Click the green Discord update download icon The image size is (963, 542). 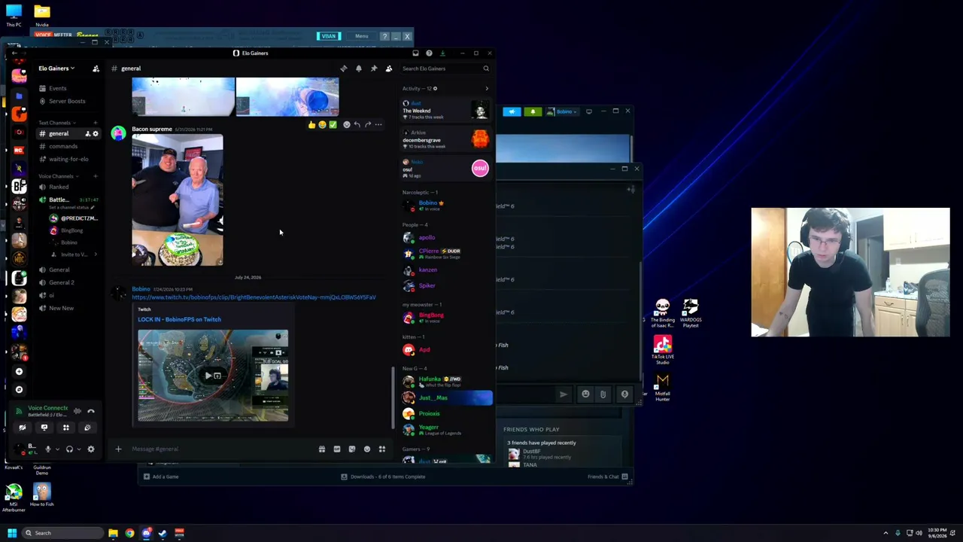point(442,53)
